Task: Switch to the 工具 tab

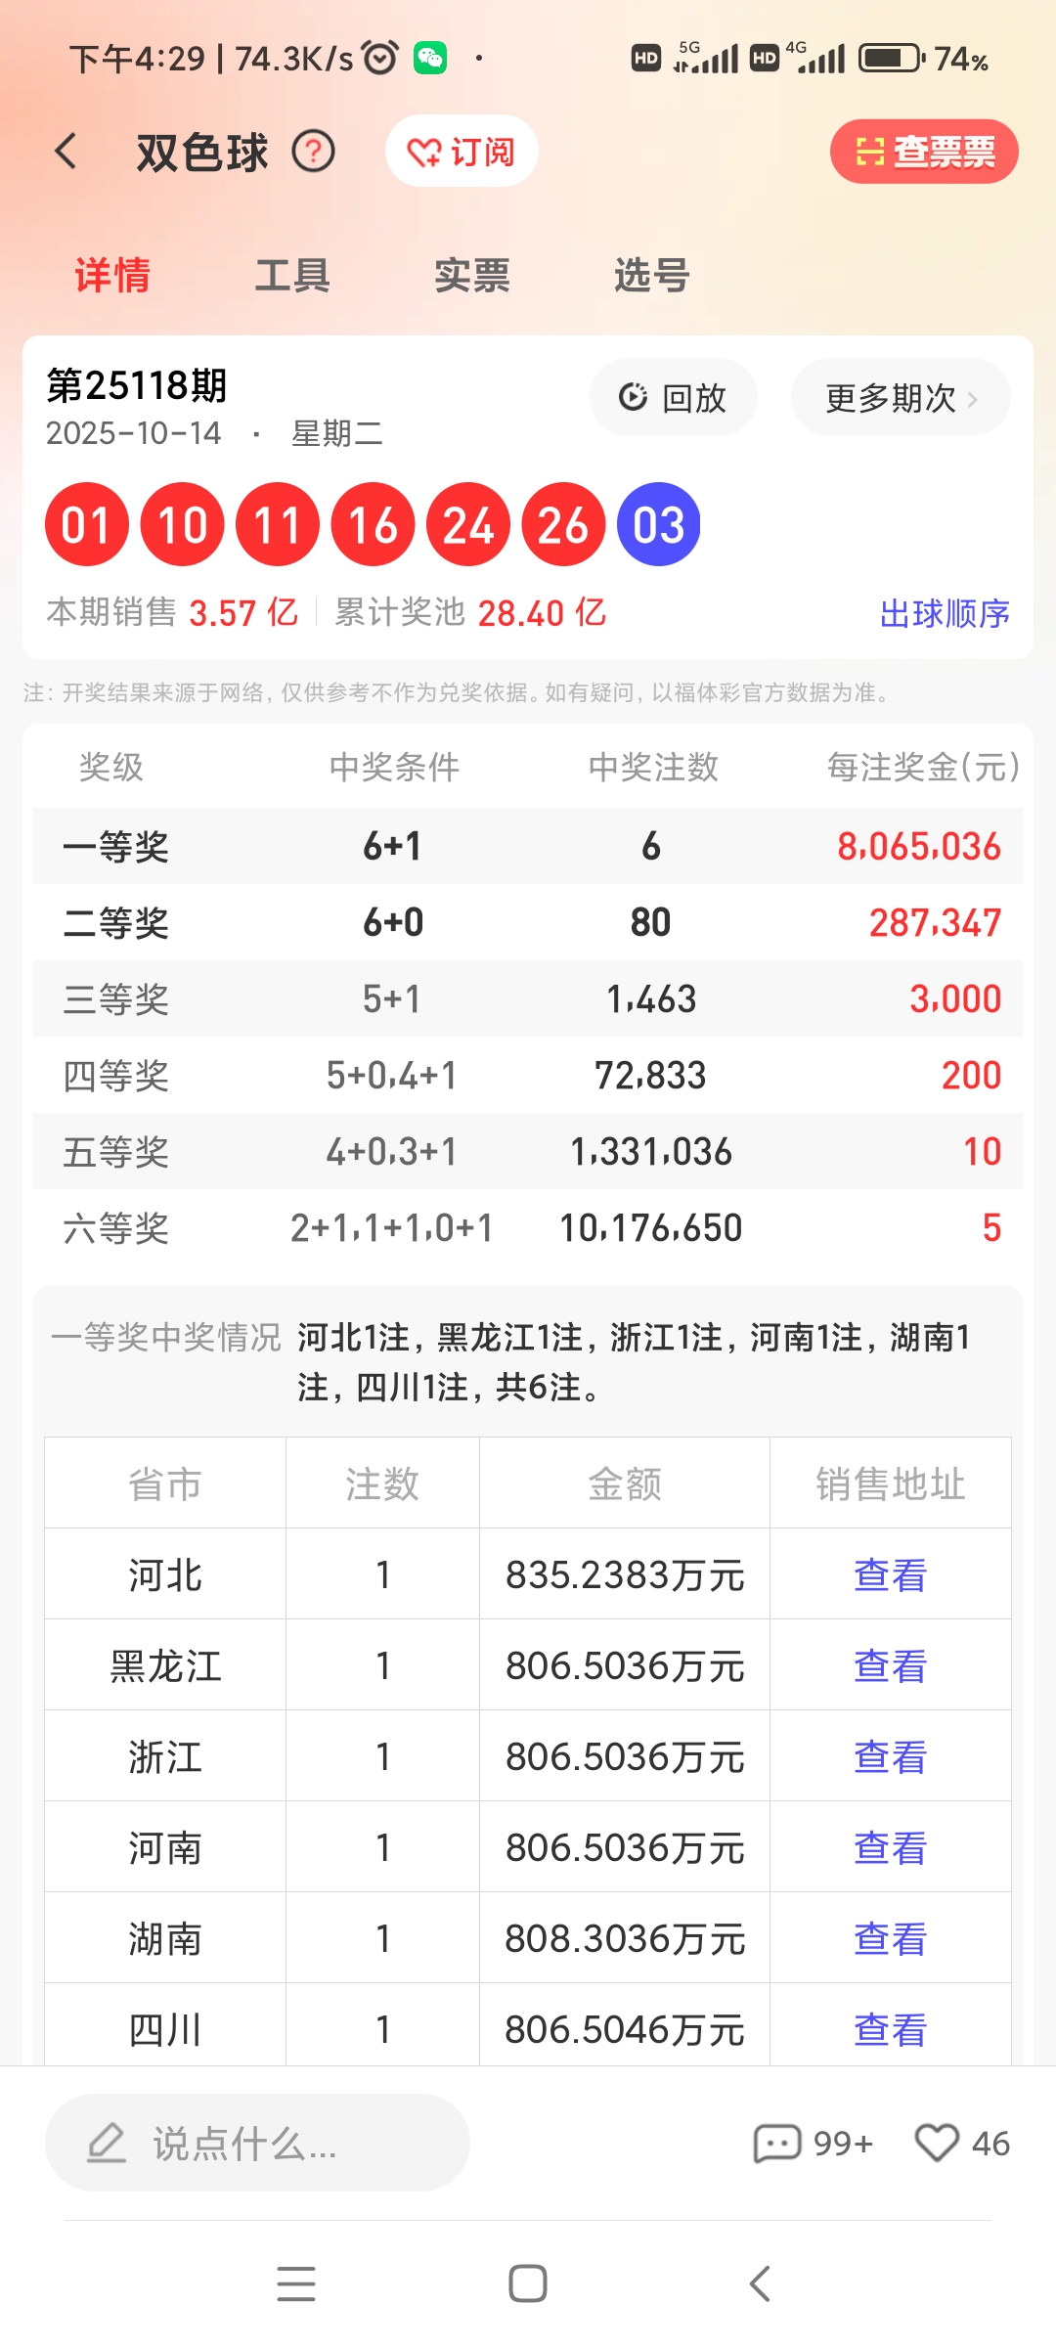Action: click(x=292, y=276)
